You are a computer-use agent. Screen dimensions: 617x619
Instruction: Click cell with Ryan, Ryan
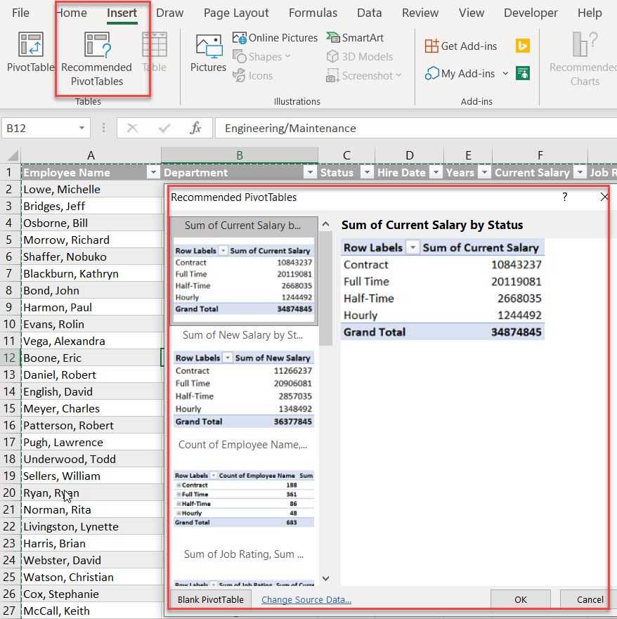click(91, 493)
